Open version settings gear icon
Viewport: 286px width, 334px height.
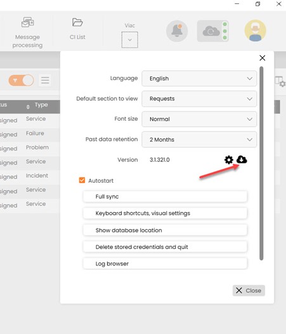point(229,160)
